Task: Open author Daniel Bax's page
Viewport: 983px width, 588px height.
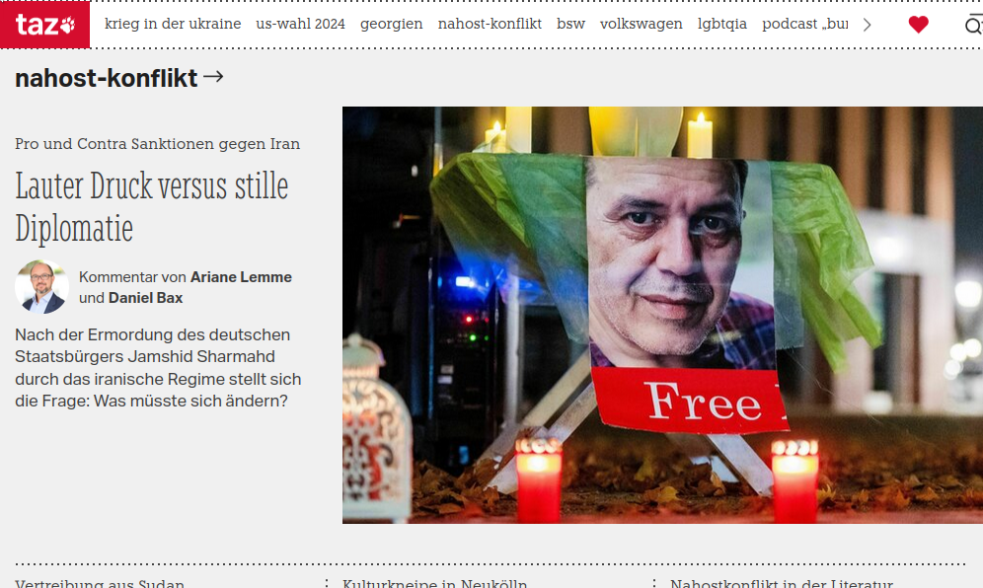Action: [145, 298]
